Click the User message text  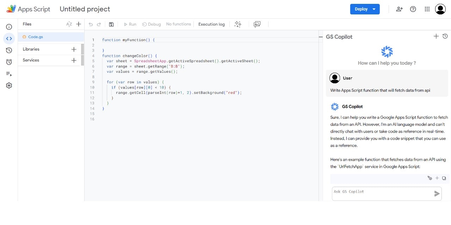click(x=380, y=90)
